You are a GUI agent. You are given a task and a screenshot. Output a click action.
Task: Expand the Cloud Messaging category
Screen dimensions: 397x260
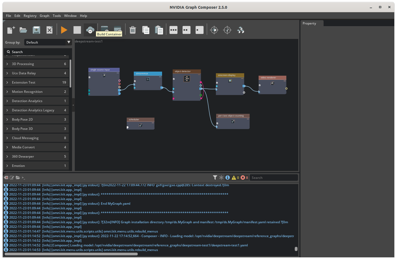pos(36,138)
